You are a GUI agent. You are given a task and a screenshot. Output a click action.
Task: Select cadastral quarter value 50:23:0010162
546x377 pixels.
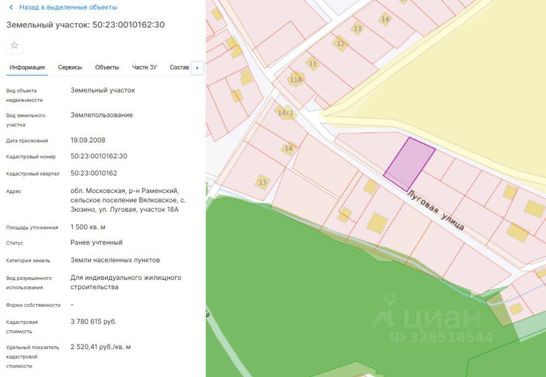click(93, 173)
